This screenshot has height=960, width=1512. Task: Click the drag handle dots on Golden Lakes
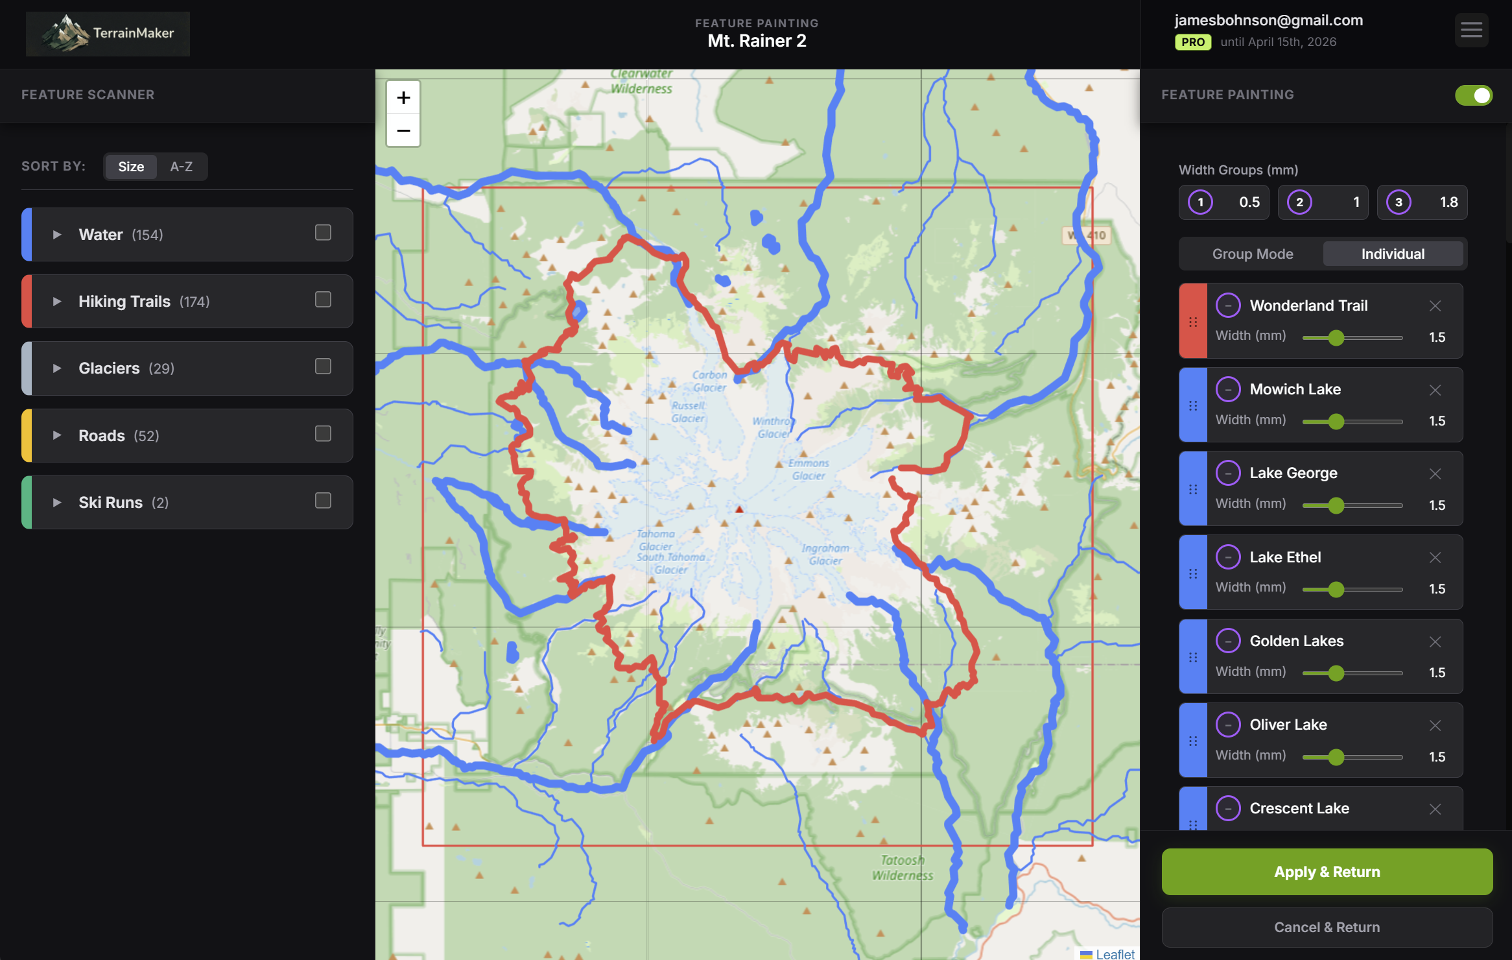pos(1193,657)
